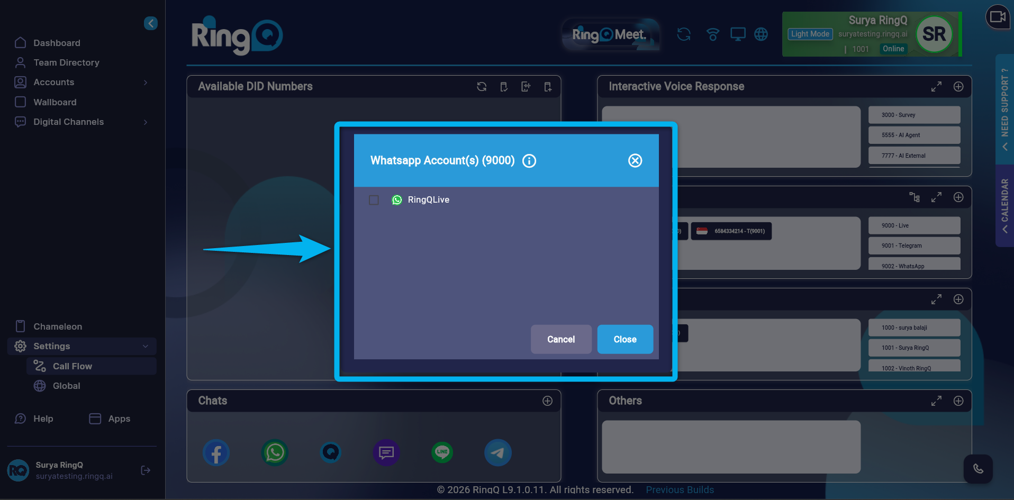Select the 9000 - Live entry
This screenshot has width=1014, height=500.
[914, 225]
